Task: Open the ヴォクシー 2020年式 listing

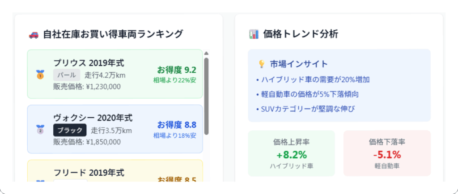Action: 93,118
